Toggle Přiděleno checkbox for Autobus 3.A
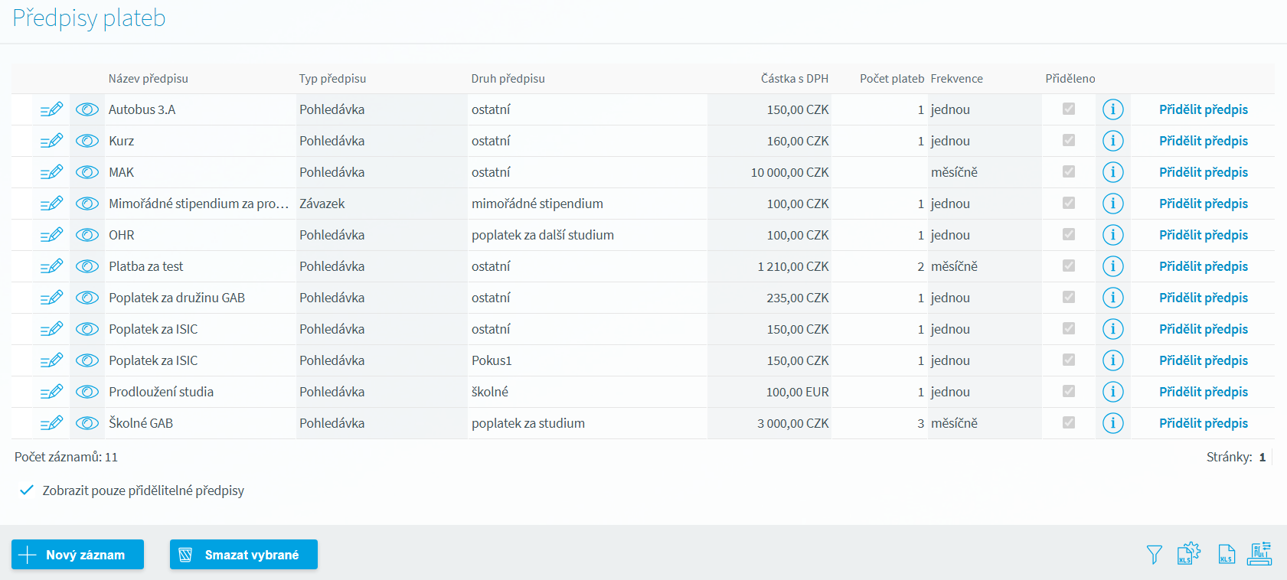The height and width of the screenshot is (580, 1287). pyautogui.click(x=1069, y=109)
